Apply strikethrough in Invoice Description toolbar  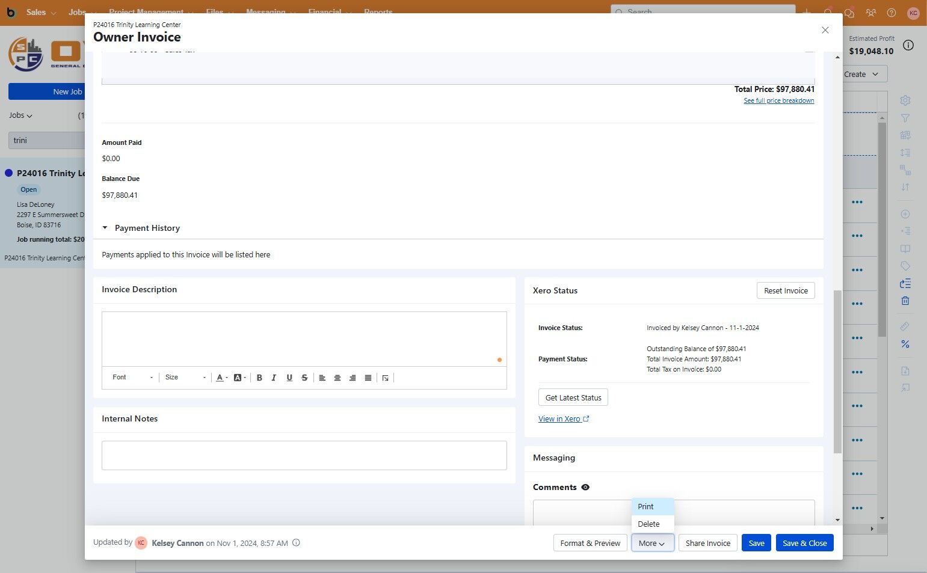point(304,378)
